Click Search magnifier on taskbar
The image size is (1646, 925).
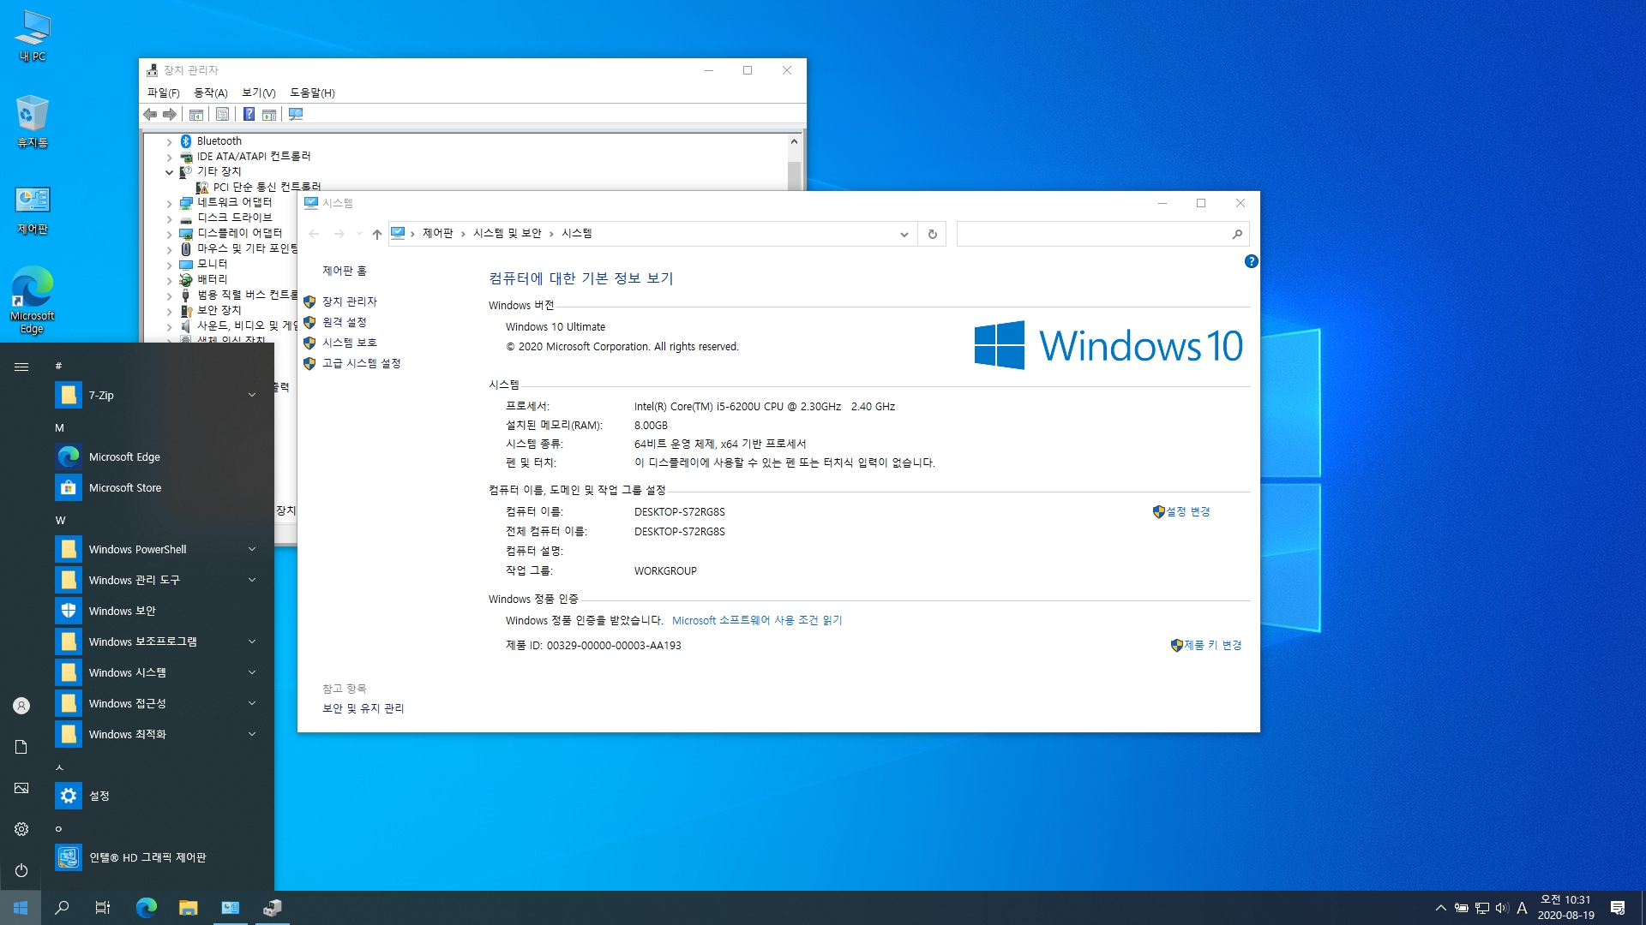[62, 908]
